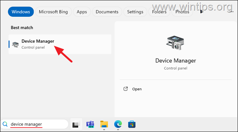
Task: Select the Settings filter tab
Action: (x=135, y=12)
